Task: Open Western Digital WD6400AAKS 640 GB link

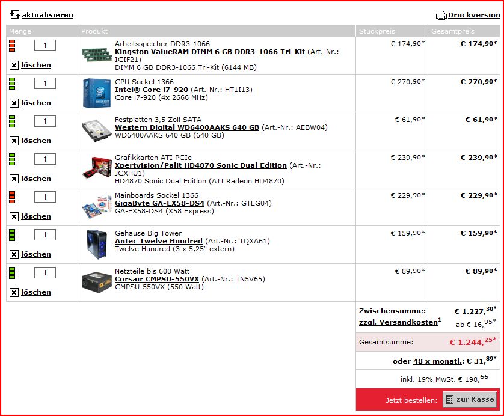Action: pyautogui.click(x=187, y=127)
